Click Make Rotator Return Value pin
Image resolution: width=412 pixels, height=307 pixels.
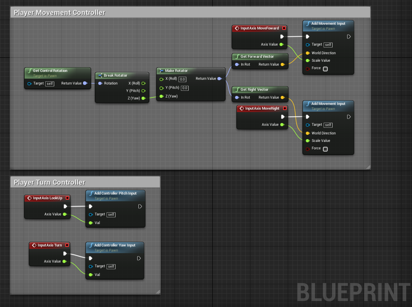click(220, 79)
